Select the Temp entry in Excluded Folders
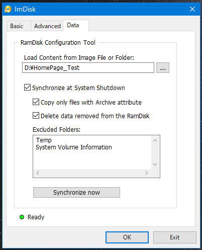Screen dimensions: 202x250 [x=44, y=140]
